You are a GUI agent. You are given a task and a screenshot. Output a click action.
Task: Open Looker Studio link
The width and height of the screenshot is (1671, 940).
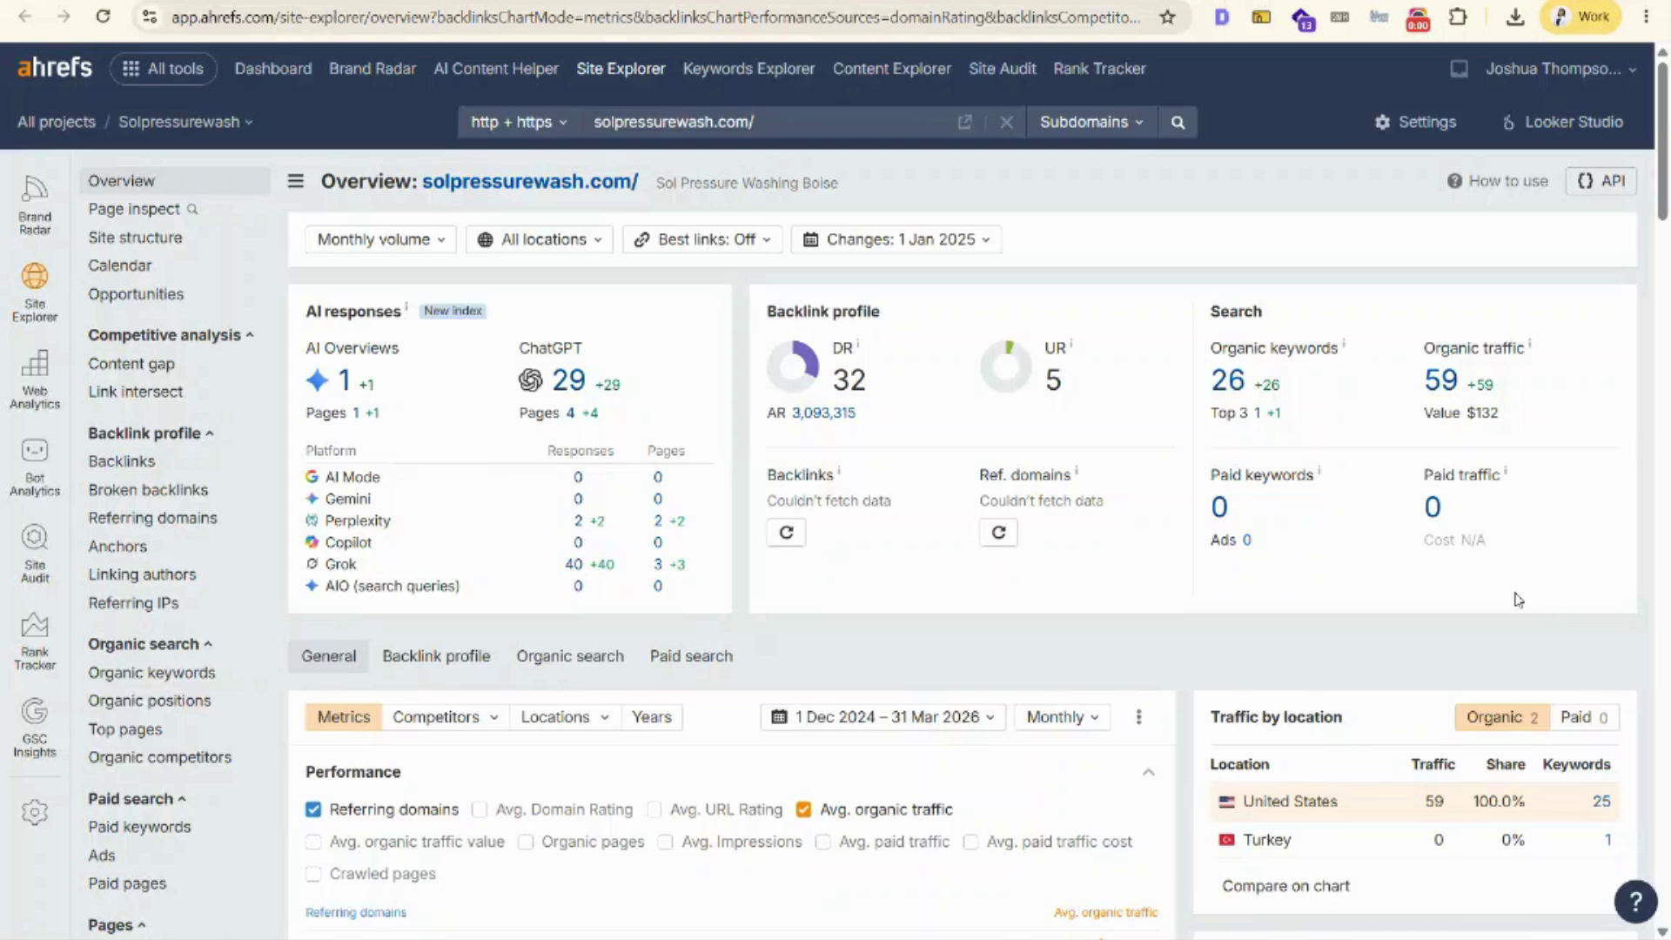1563,122
